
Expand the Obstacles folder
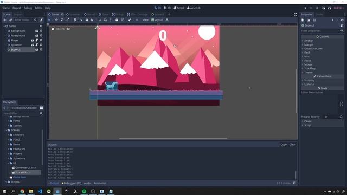pyautogui.click(x=9, y=149)
